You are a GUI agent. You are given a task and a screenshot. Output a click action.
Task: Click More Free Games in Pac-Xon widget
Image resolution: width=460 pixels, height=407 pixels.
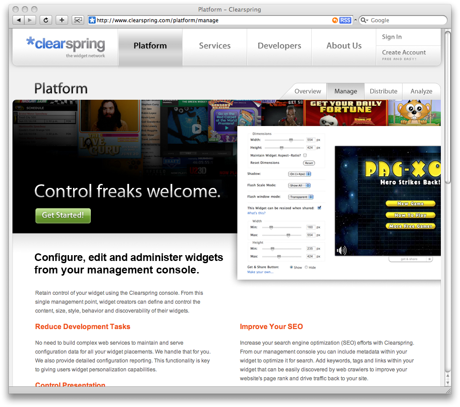pos(411,226)
